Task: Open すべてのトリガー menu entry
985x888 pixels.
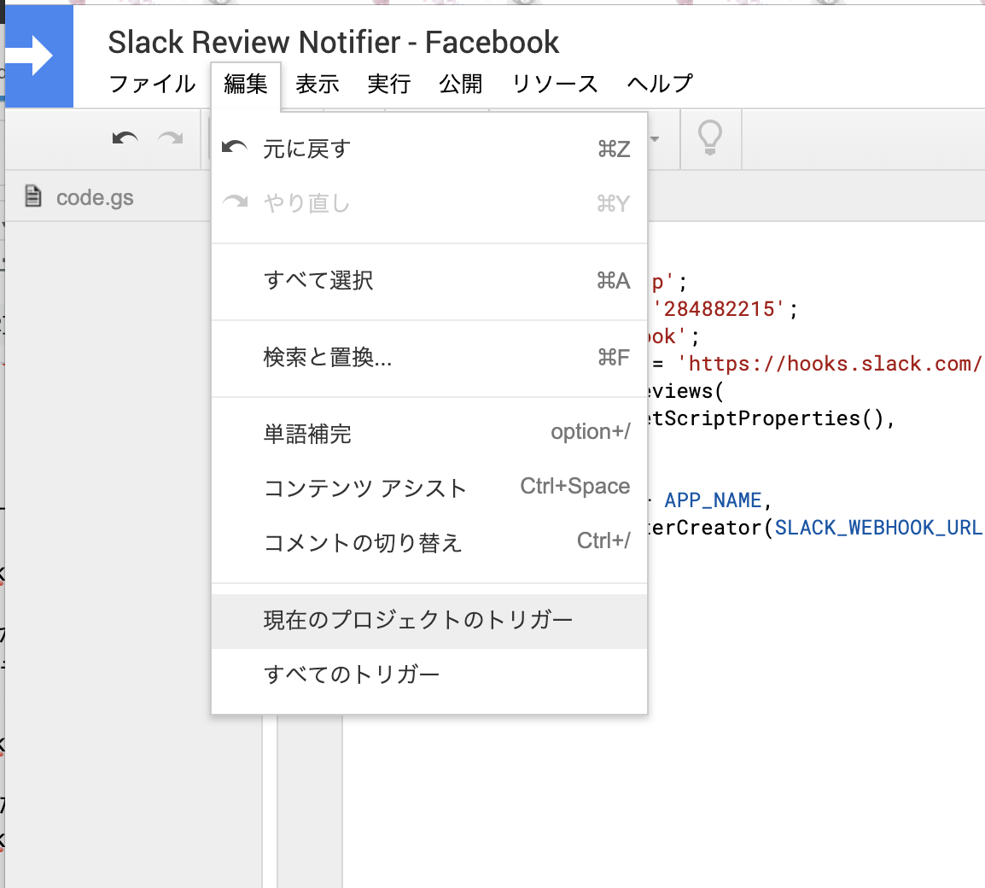Action: pos(429,675)
